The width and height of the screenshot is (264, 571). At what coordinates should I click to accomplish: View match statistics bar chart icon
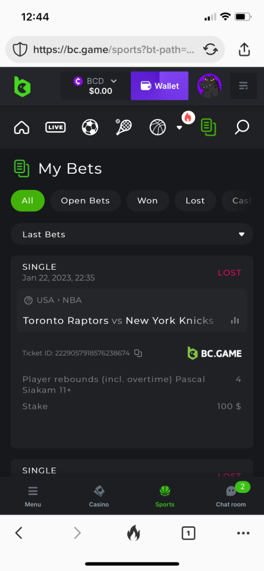pos(235,321)
